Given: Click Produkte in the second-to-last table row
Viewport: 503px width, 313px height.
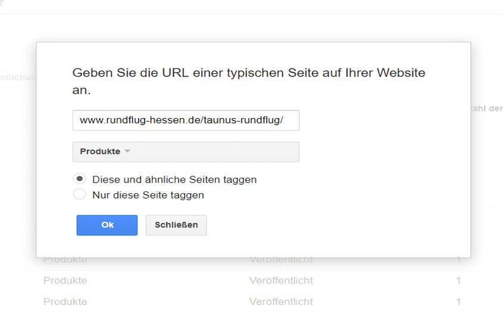Looking at the screenshot, I should click(x=65, y=280).
